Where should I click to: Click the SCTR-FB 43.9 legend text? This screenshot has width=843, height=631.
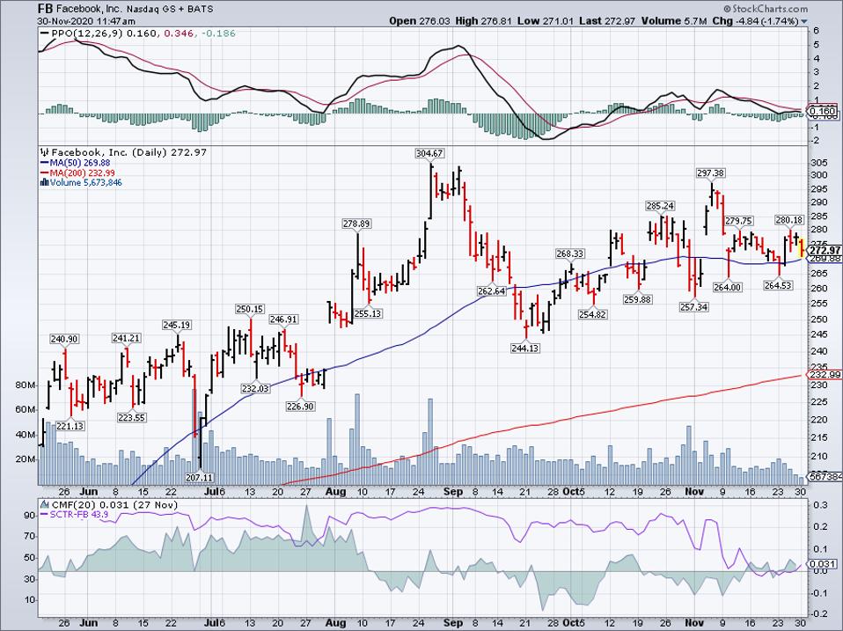[79, 514]
